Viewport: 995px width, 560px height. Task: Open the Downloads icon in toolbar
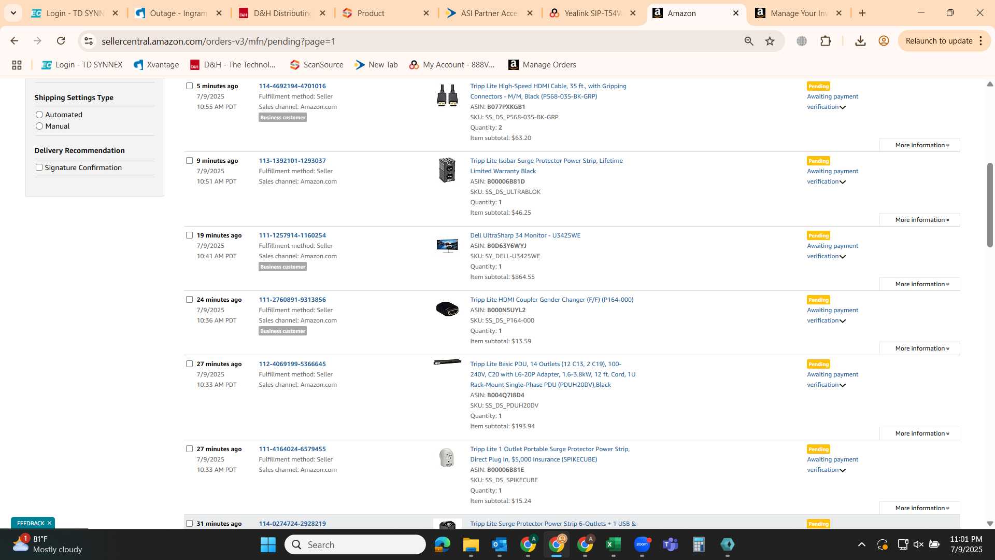coord(860,41)
